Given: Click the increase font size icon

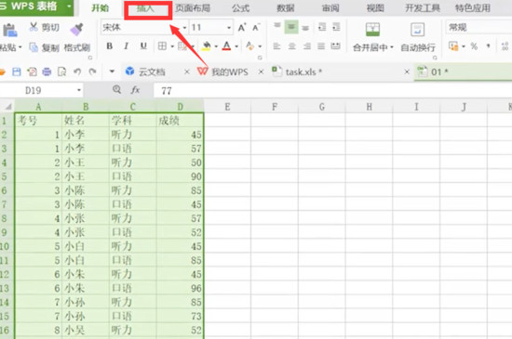Looking at the screenshot, I should (x=242, y=27).
